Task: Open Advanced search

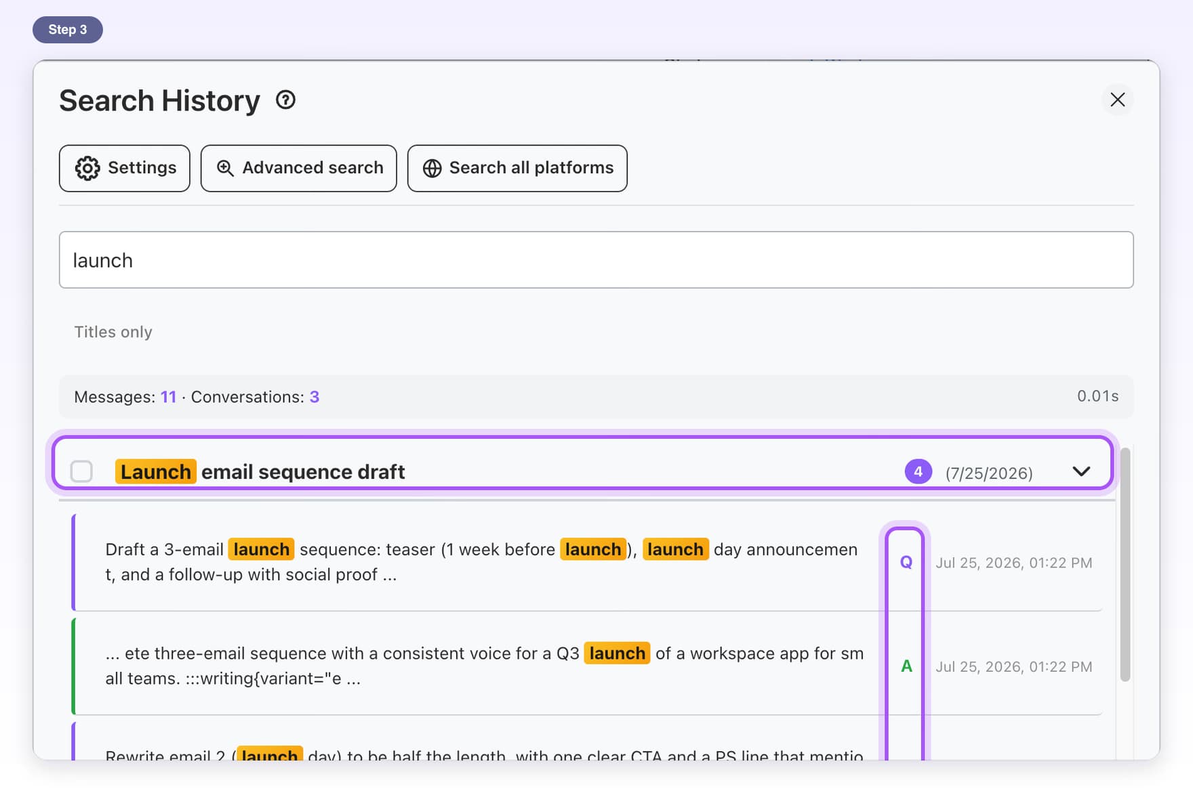Action: (x=299, y=168)
